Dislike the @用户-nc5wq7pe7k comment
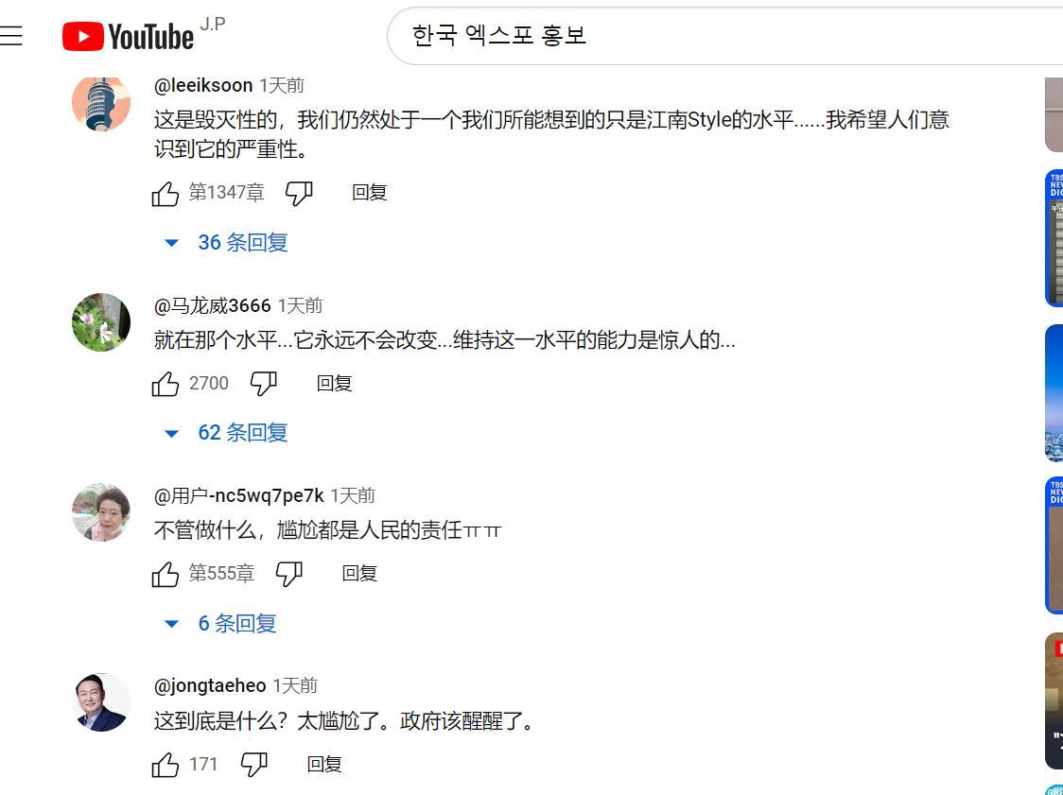The width and height of the screenshot is (1063, 795). point(288,575)
